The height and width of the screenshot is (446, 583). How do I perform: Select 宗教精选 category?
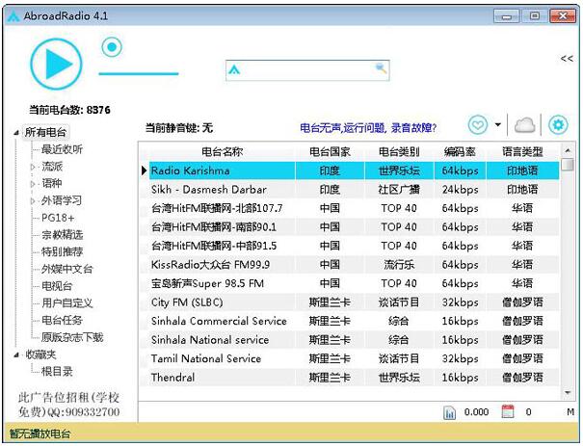pyautogui.click(x=62, y=235)
